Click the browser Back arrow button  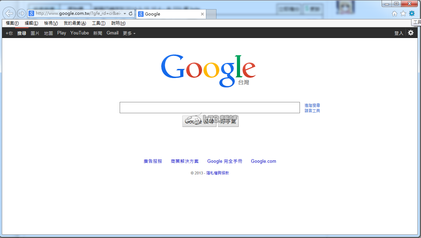coord(9,13)
